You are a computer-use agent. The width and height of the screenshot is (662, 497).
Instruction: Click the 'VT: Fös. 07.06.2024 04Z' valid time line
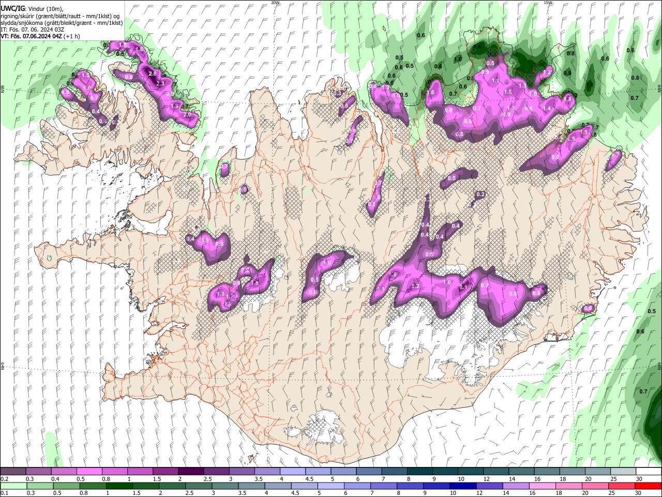(32, 36)
